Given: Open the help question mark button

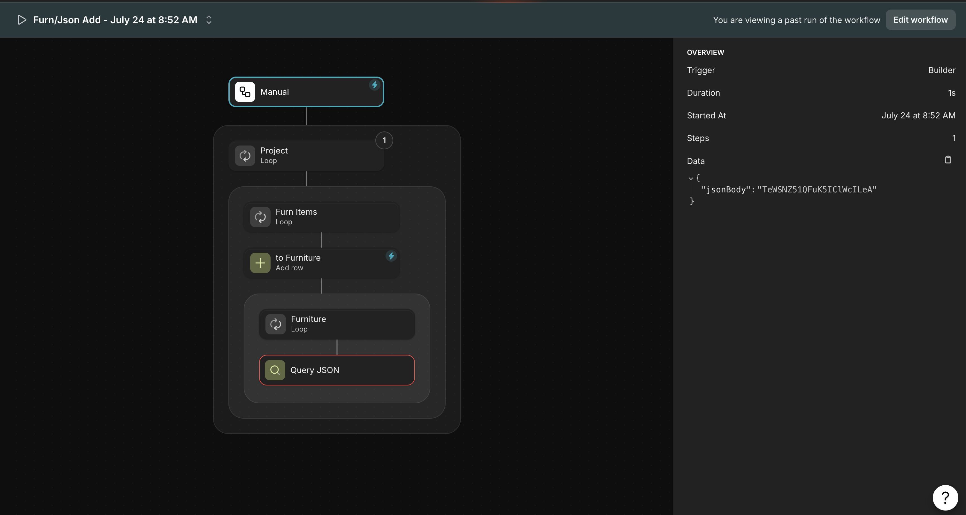Looking at the screenshot, I should (945, 498).
